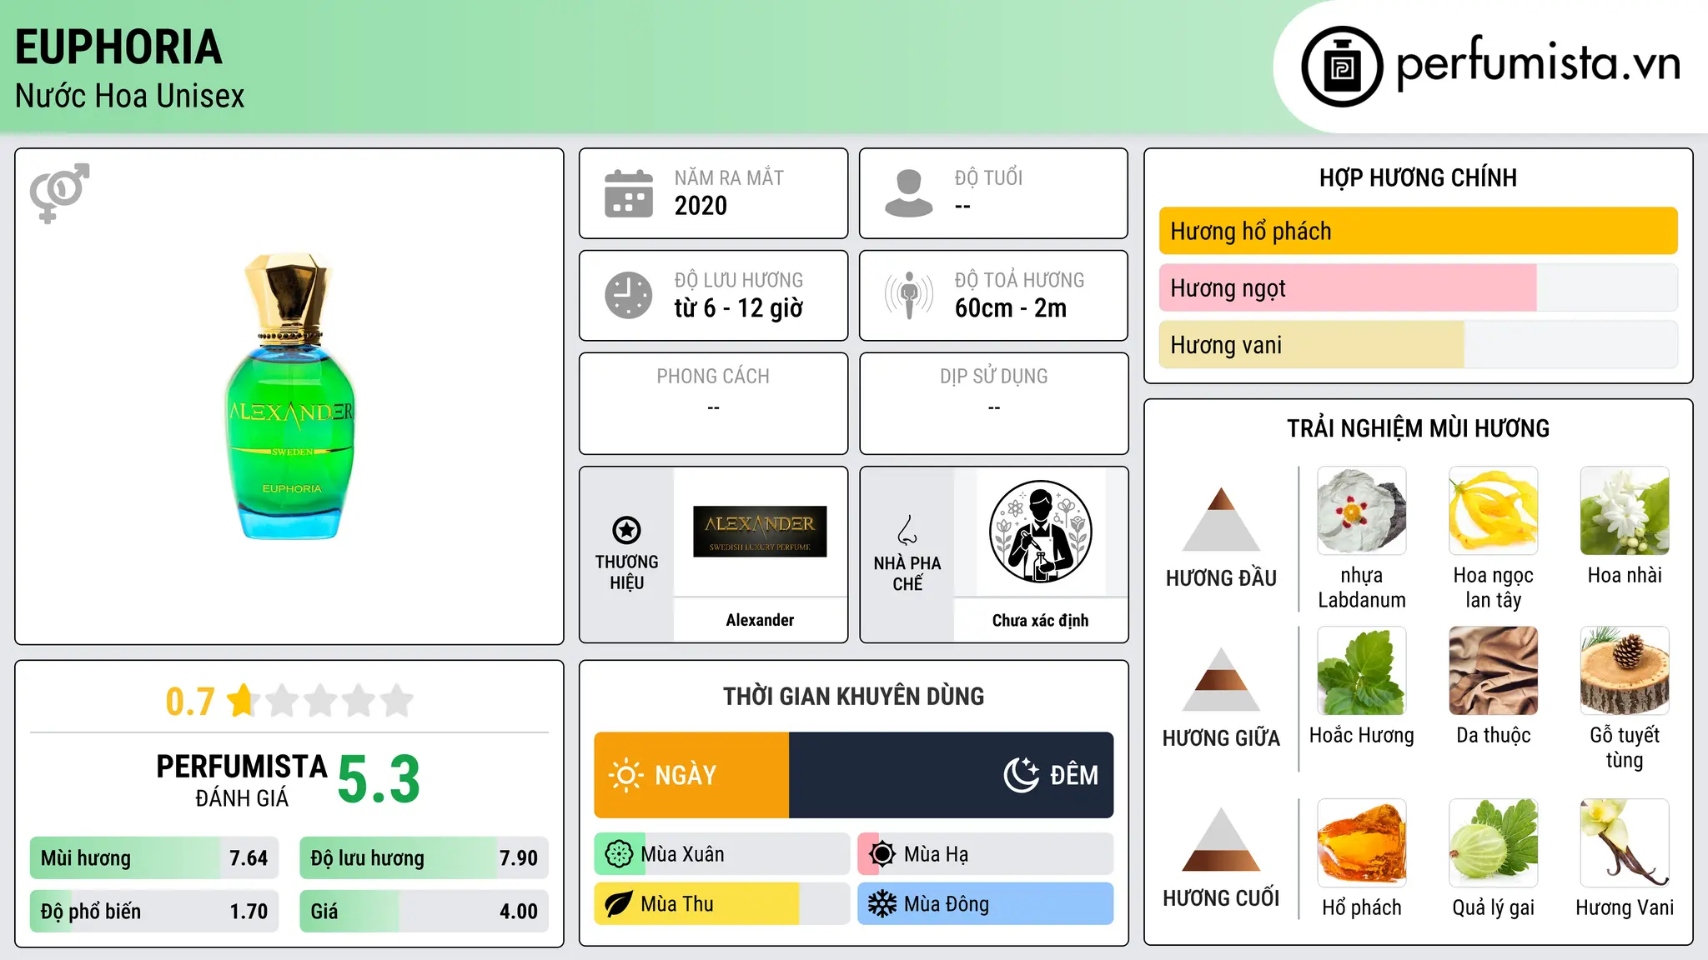The height and width of the screenshot is (960, 1708).
Task: Click the pyramid icon above Hương giữa
Action: click(1221, 679)
